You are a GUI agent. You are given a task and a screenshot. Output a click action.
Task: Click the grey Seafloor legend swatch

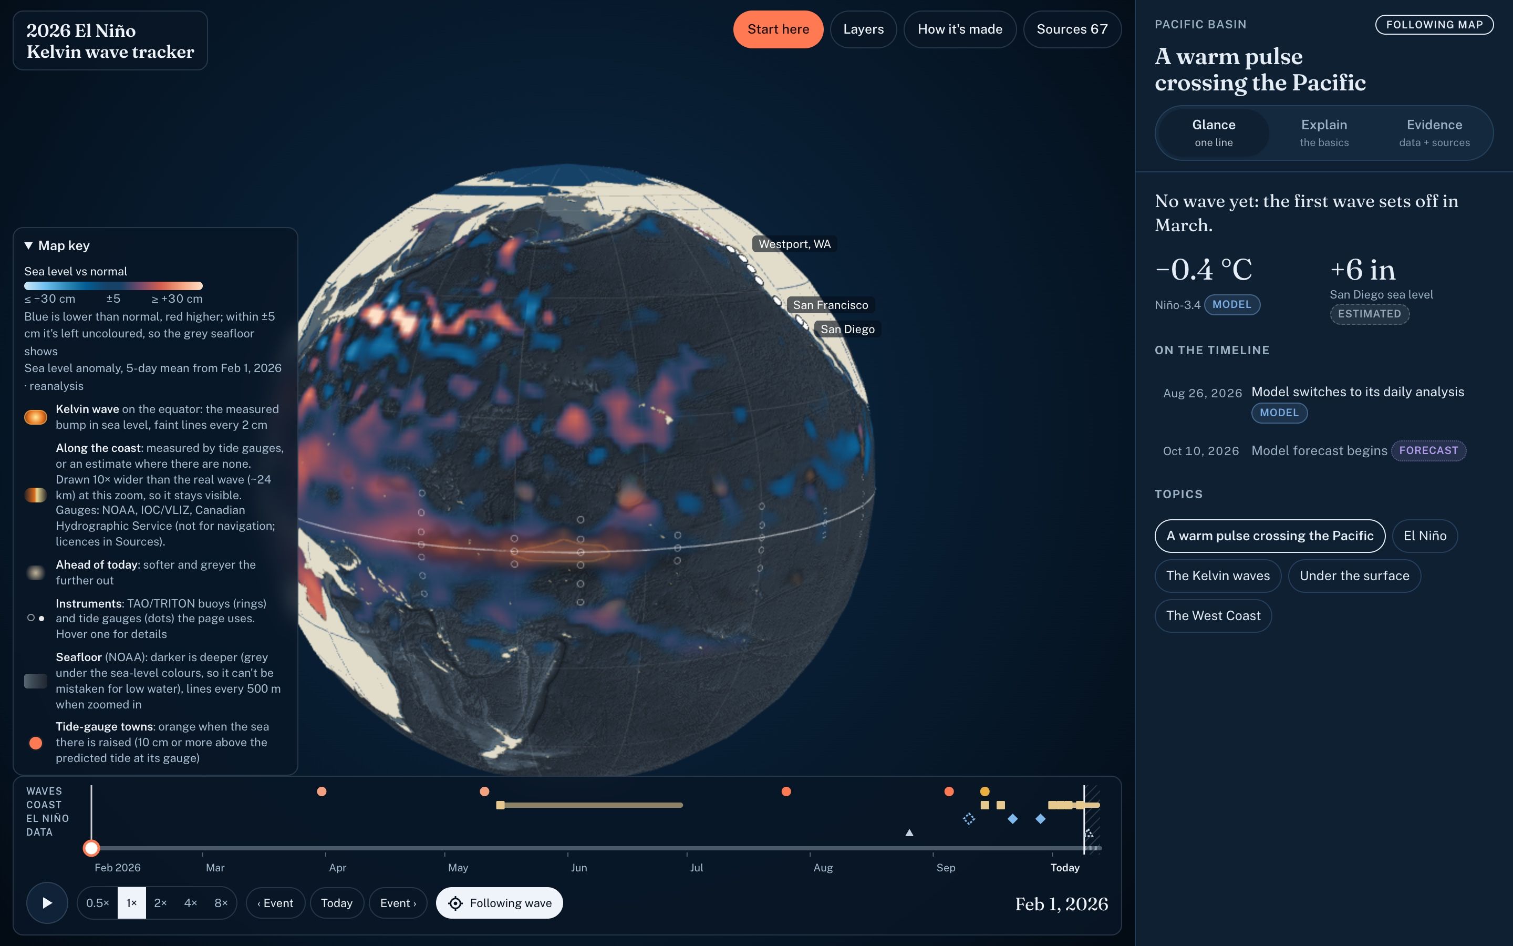pyautogui.click(x=36, y=681)
